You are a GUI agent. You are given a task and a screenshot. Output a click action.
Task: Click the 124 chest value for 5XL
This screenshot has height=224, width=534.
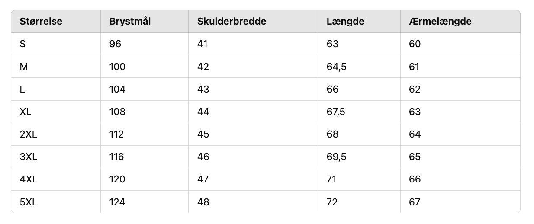click(x=117, y=202)
